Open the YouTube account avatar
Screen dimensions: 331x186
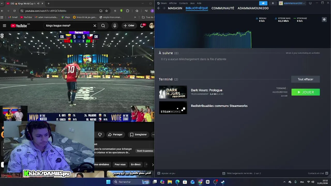tap(152, 26)
